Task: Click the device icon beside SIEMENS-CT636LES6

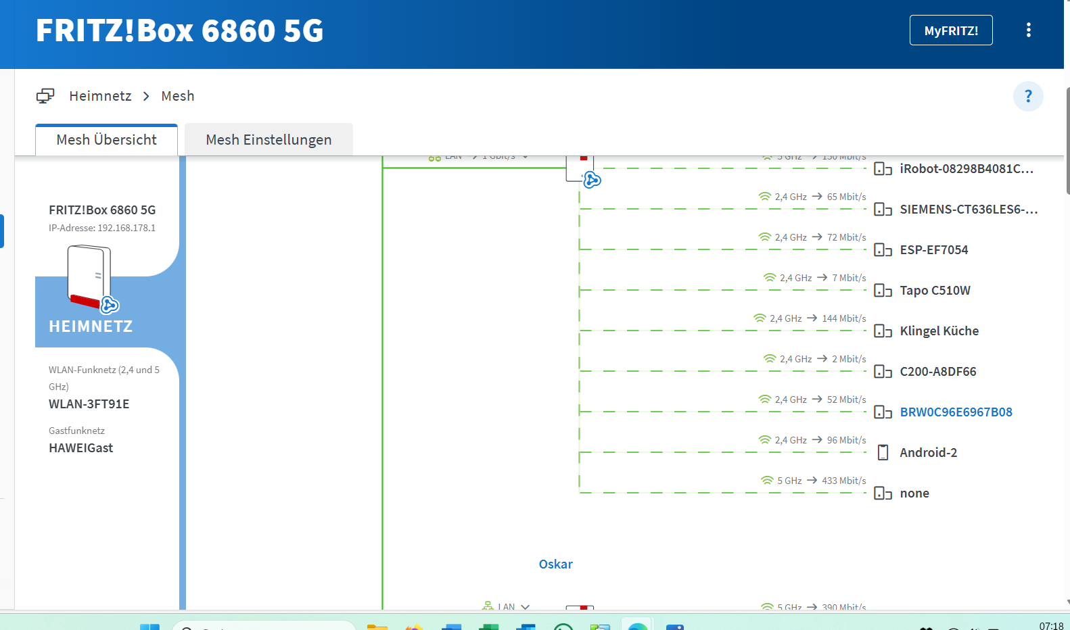Action: tap(883, 209)
